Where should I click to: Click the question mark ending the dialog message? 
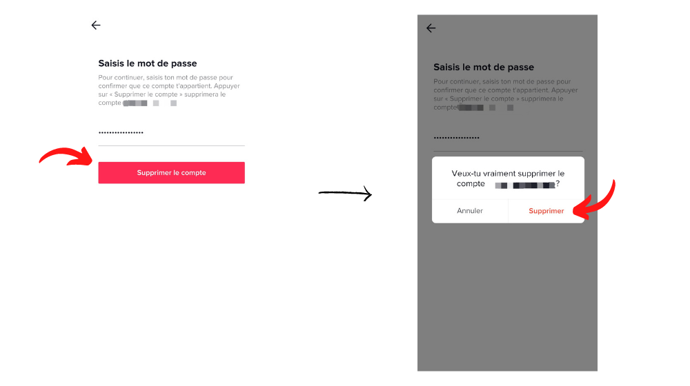point(558,184)
